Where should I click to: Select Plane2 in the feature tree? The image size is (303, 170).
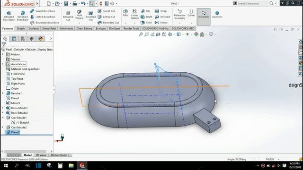(x=13, y=132)
